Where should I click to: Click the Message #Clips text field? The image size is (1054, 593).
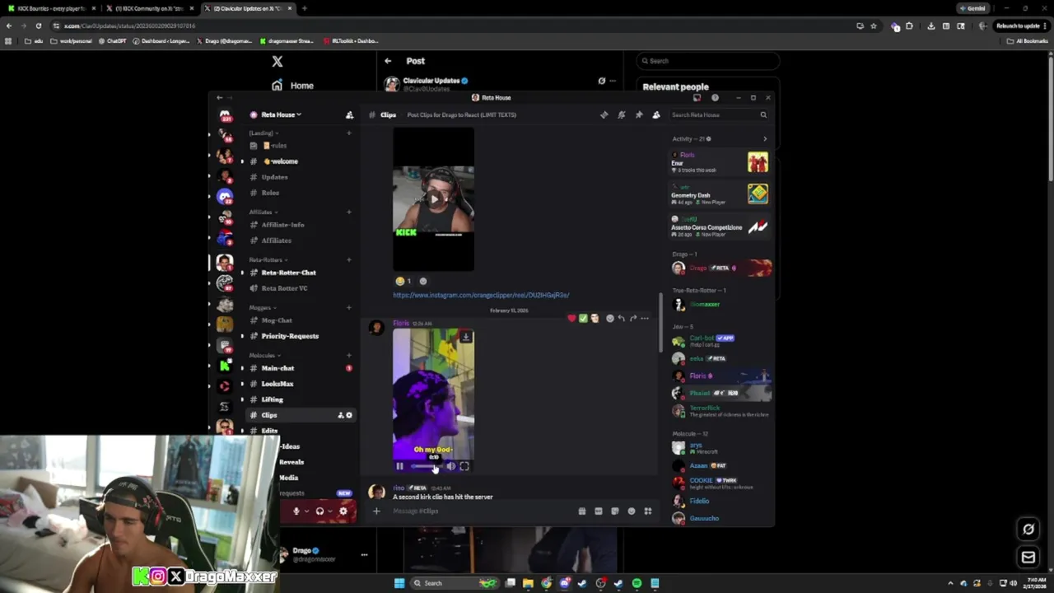(x=482, y=511)
